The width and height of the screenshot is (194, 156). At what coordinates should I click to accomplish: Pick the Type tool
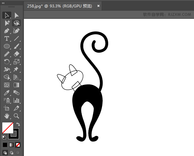tap(7, 38)
